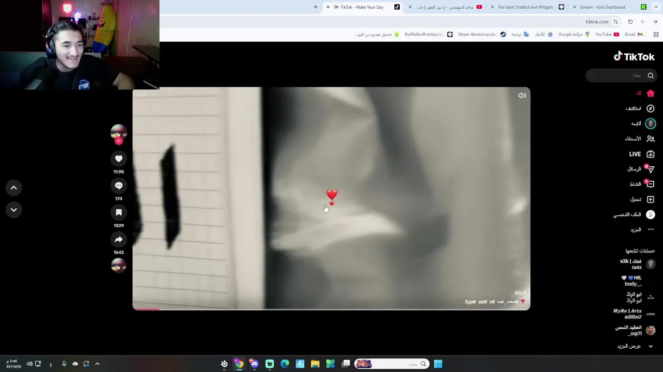Viewport: 663px width, 372px height.
Task: Click the Windows taskbar search box
Action: point(392,364)
